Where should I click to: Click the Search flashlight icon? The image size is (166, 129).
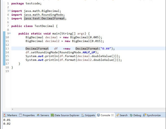pos(118,115)
